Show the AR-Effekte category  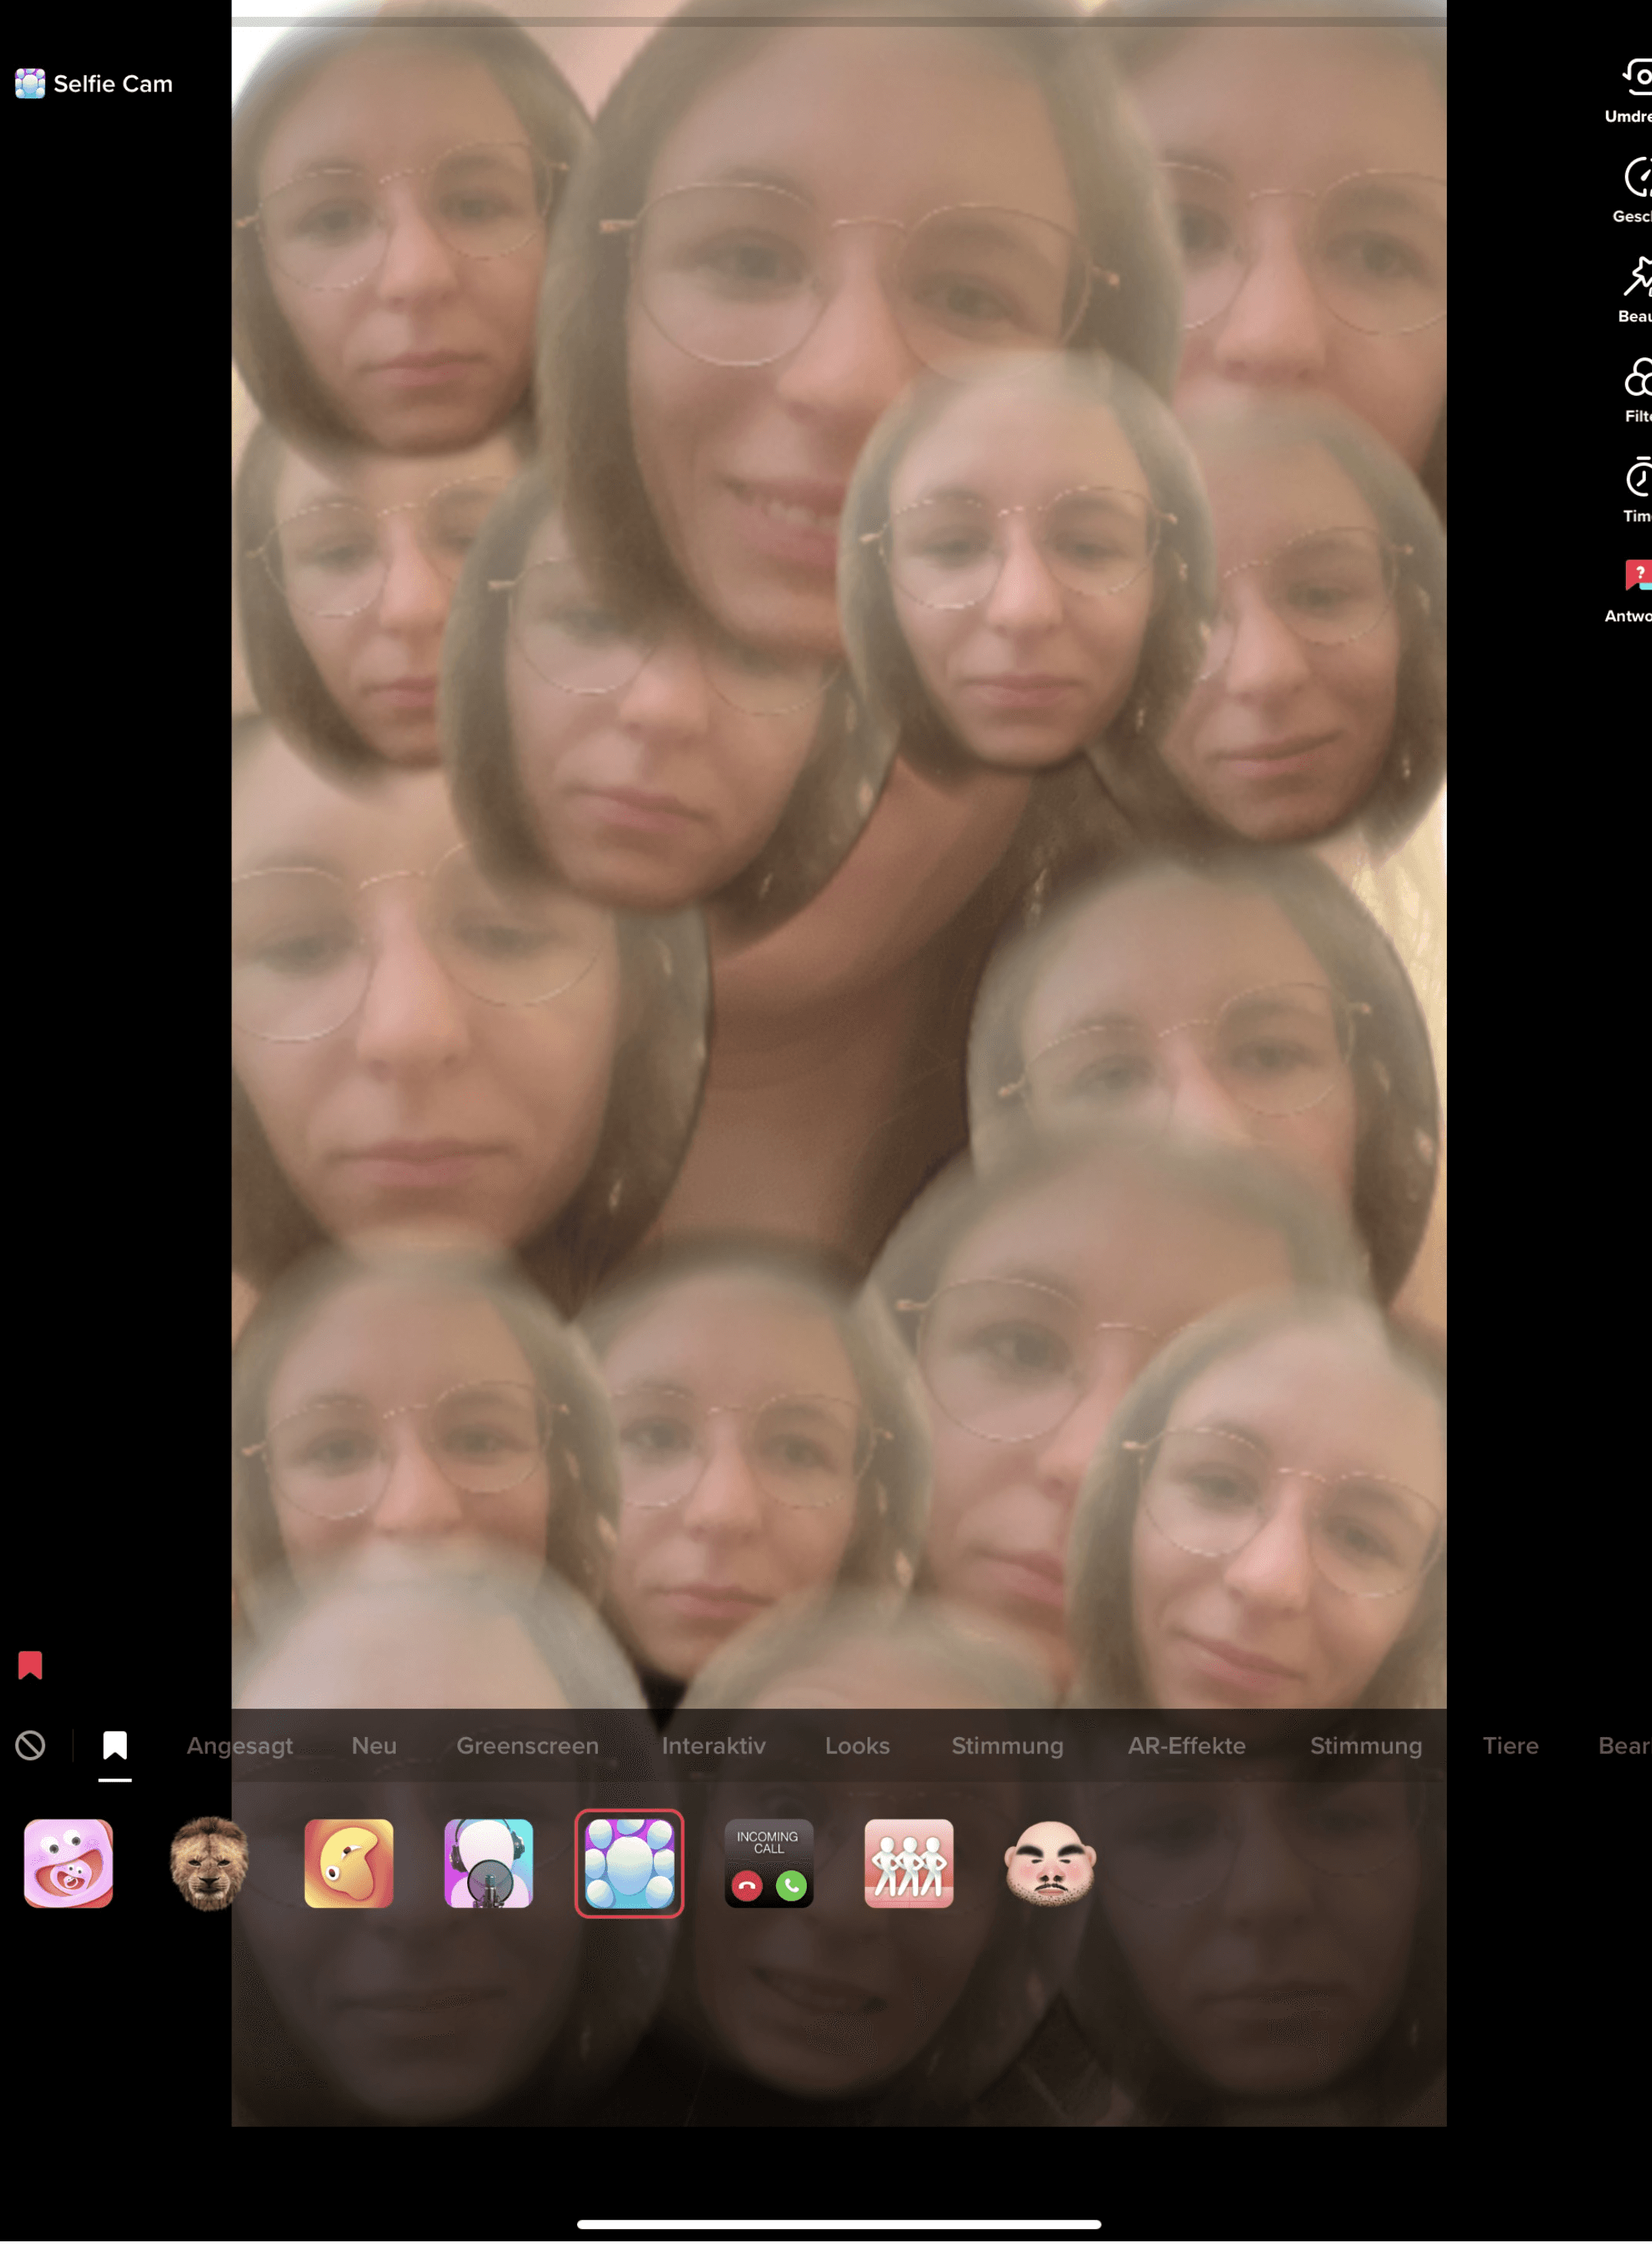[x=1186, y=1746]
